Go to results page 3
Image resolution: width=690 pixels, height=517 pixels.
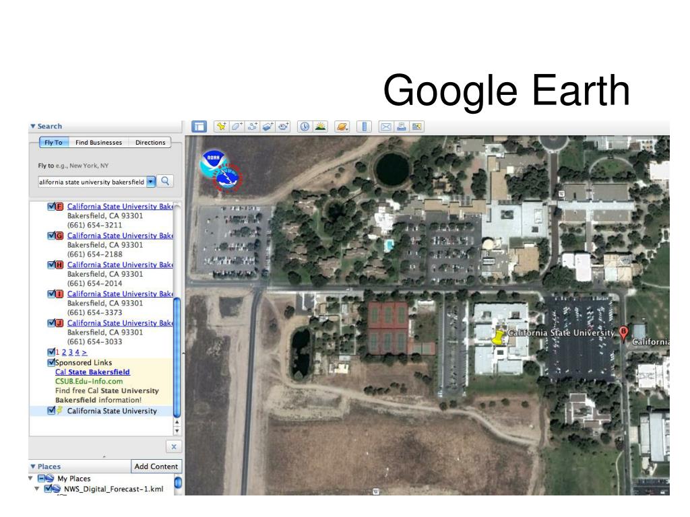70,353
